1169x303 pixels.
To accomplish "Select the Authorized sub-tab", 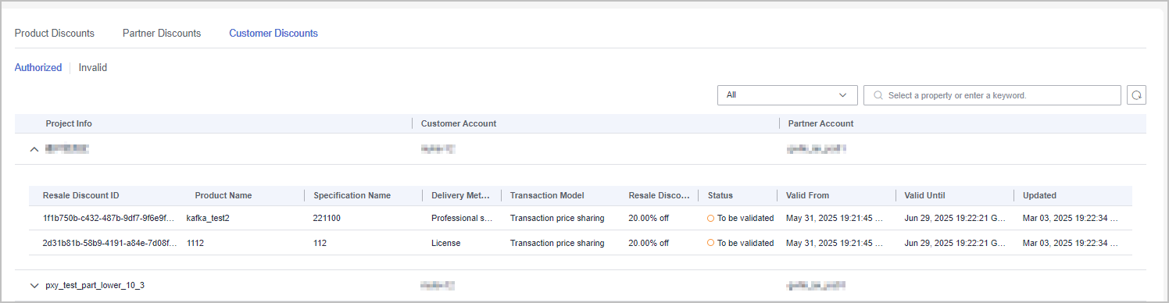I will [38, 68].
